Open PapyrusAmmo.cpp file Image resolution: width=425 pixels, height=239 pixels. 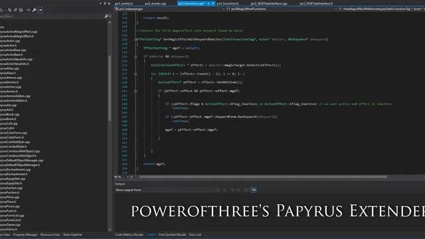coord(11,78)
